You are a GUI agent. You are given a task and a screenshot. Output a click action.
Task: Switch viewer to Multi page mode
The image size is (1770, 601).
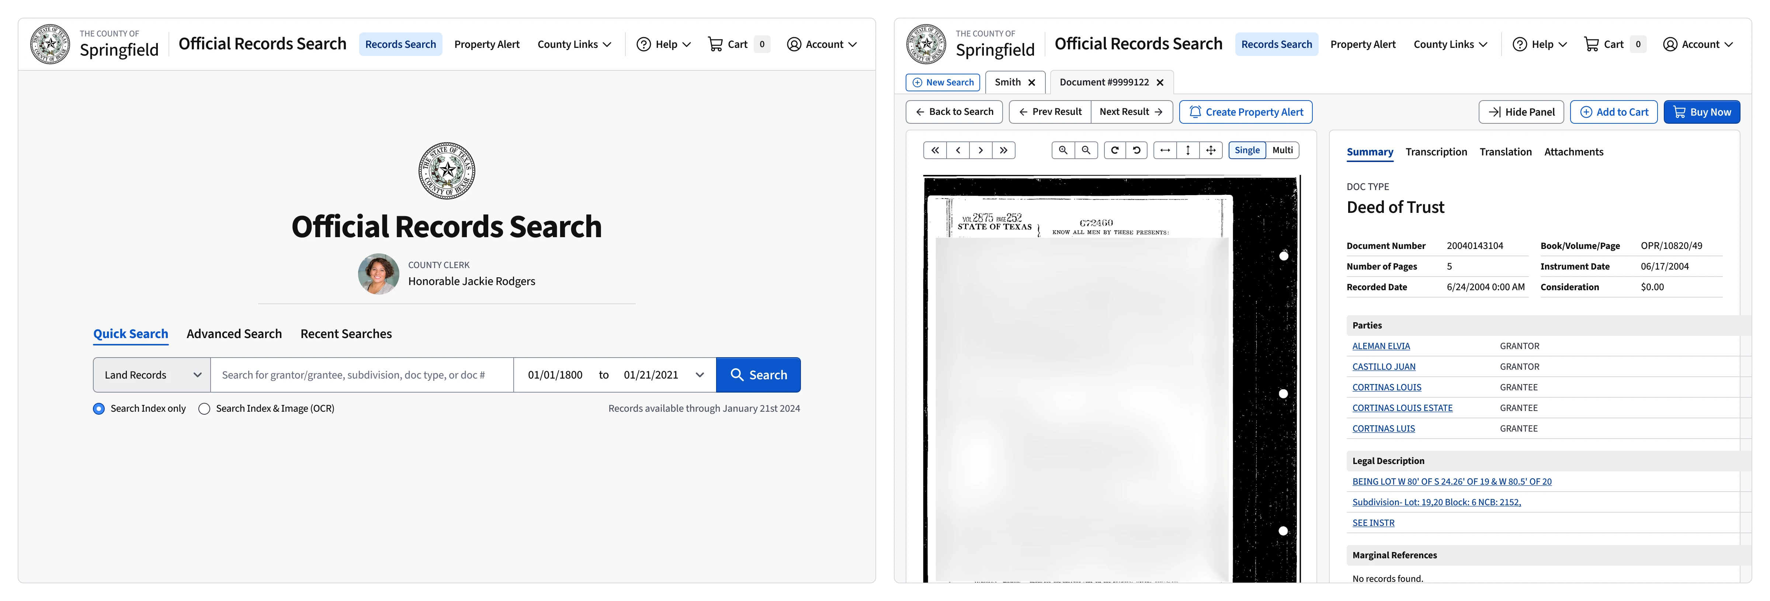tap(1282, 150)
